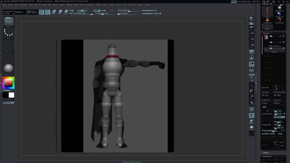Enable the Mrgb paint mode
The width and height of the screenshot is (290, 163).
(72, 10)
